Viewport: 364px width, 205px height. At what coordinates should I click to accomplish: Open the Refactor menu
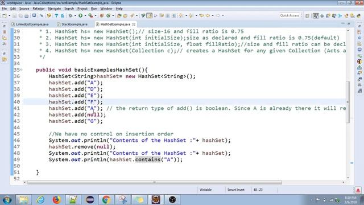pos(39,9)
